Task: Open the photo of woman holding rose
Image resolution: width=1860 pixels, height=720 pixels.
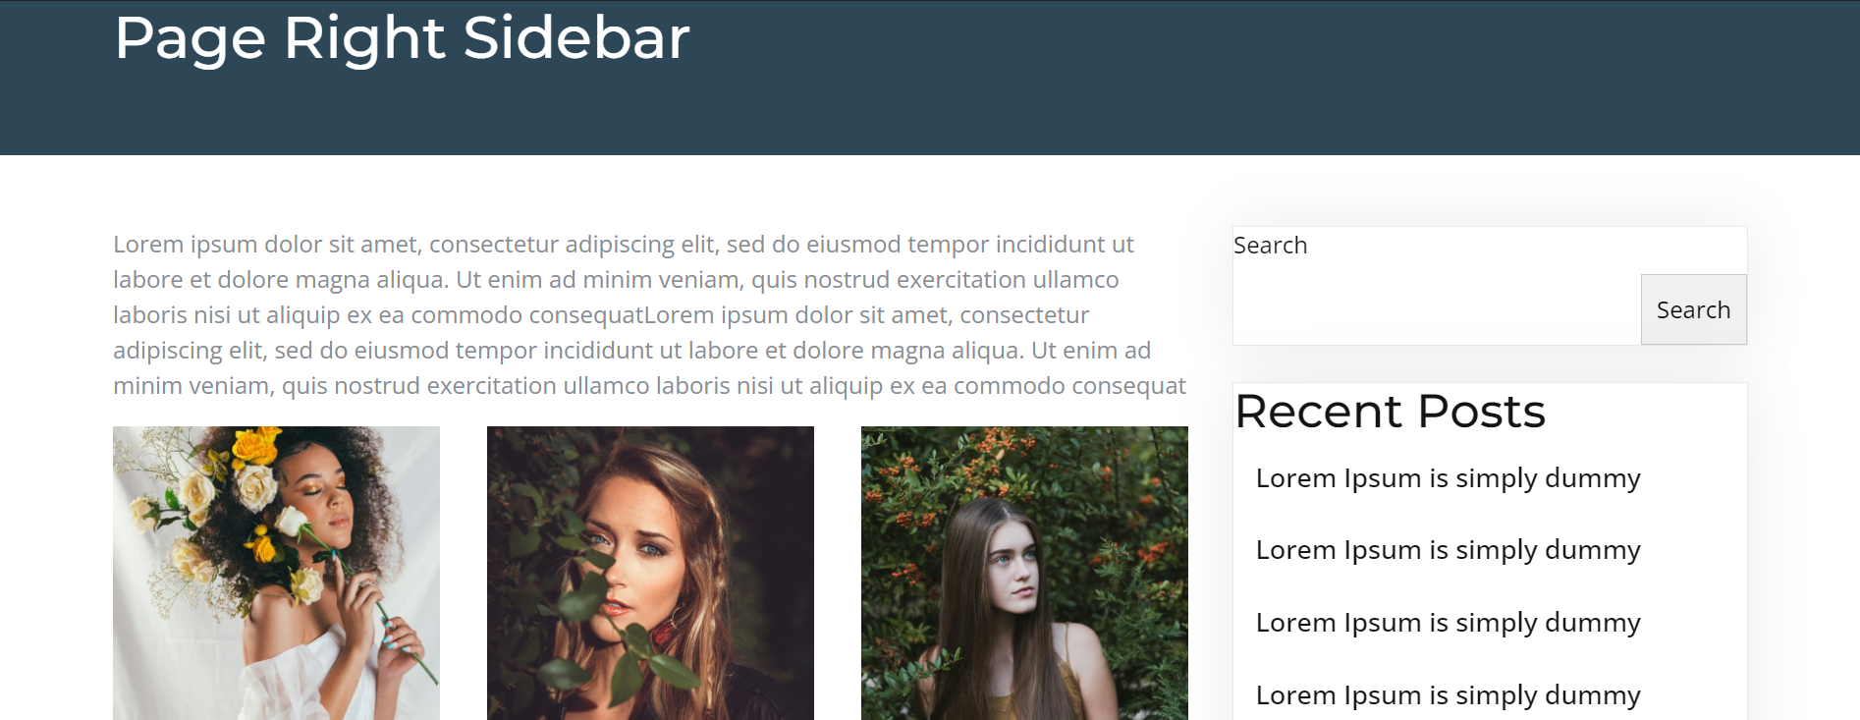Action: [276, 573]
